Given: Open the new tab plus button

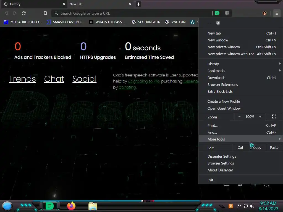Looking at the screenshot, I should point(138,4).
